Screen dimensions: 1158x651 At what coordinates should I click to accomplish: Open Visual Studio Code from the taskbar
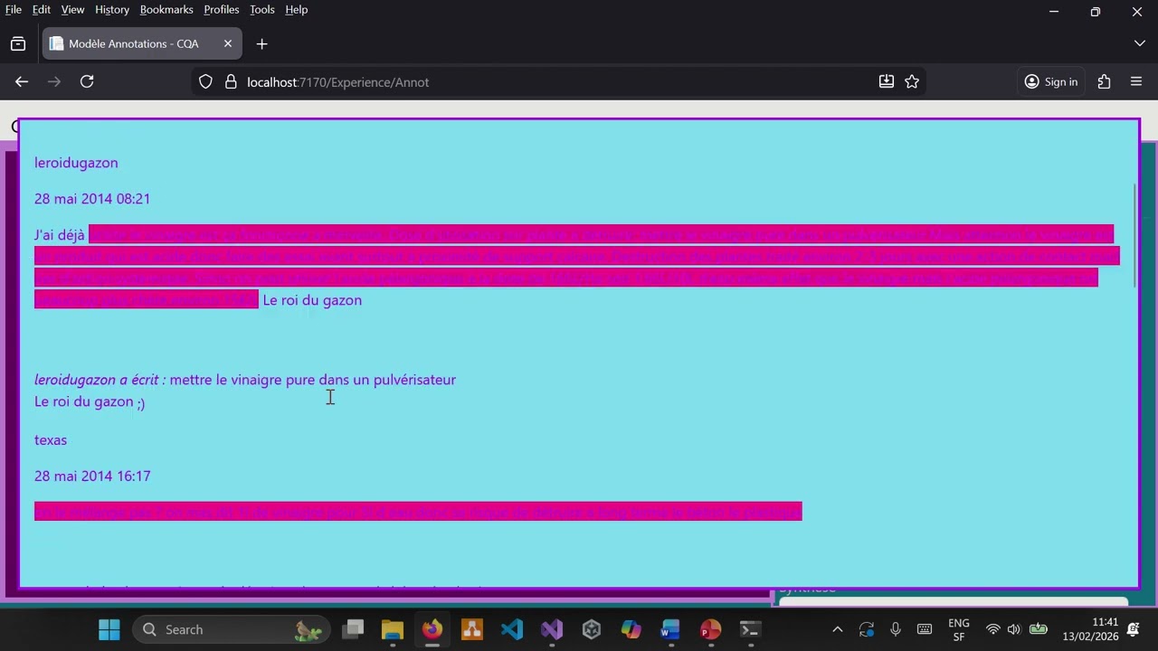(512, 629)
